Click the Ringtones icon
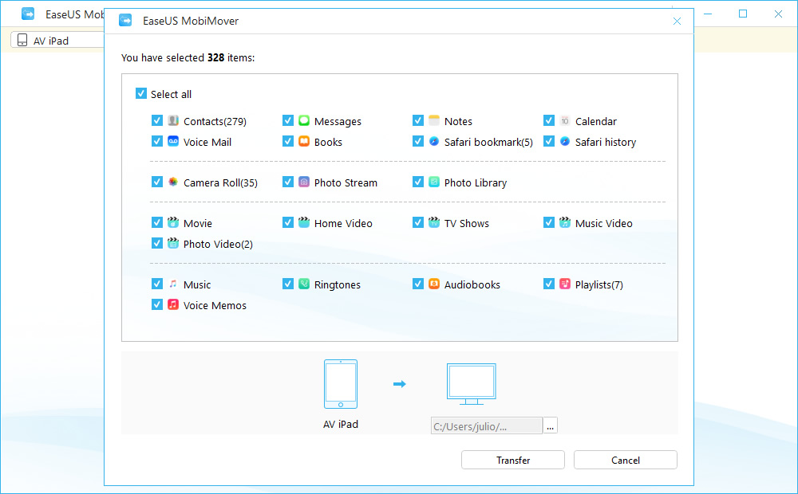This screenshot has height=494, width=798. point(303,284)
